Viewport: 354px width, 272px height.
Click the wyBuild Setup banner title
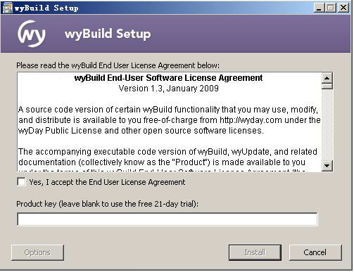pos(108,34)
